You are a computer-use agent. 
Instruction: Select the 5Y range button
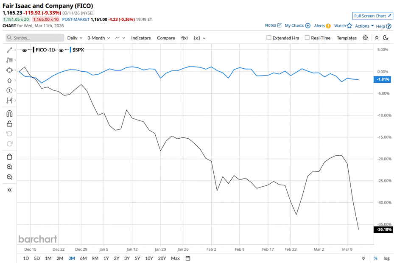pyautogui.click(x=137, y=258)
